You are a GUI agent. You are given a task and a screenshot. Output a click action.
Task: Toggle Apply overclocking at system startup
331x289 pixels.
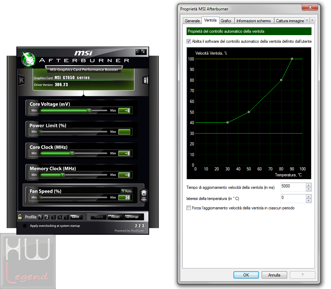[x=25, y=226]
